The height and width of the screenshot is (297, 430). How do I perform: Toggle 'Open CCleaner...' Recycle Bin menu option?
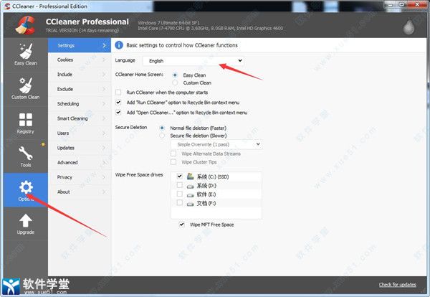point(118,112)
